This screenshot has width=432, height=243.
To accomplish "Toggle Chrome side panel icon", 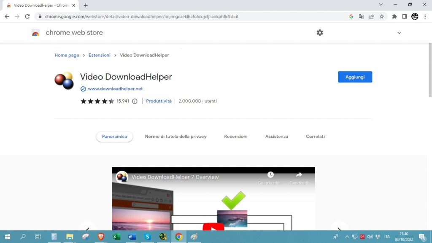I will click(405, 17).
